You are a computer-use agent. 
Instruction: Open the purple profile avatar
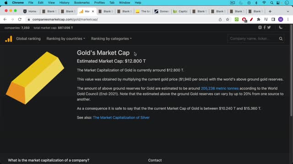tap(281, 19)
